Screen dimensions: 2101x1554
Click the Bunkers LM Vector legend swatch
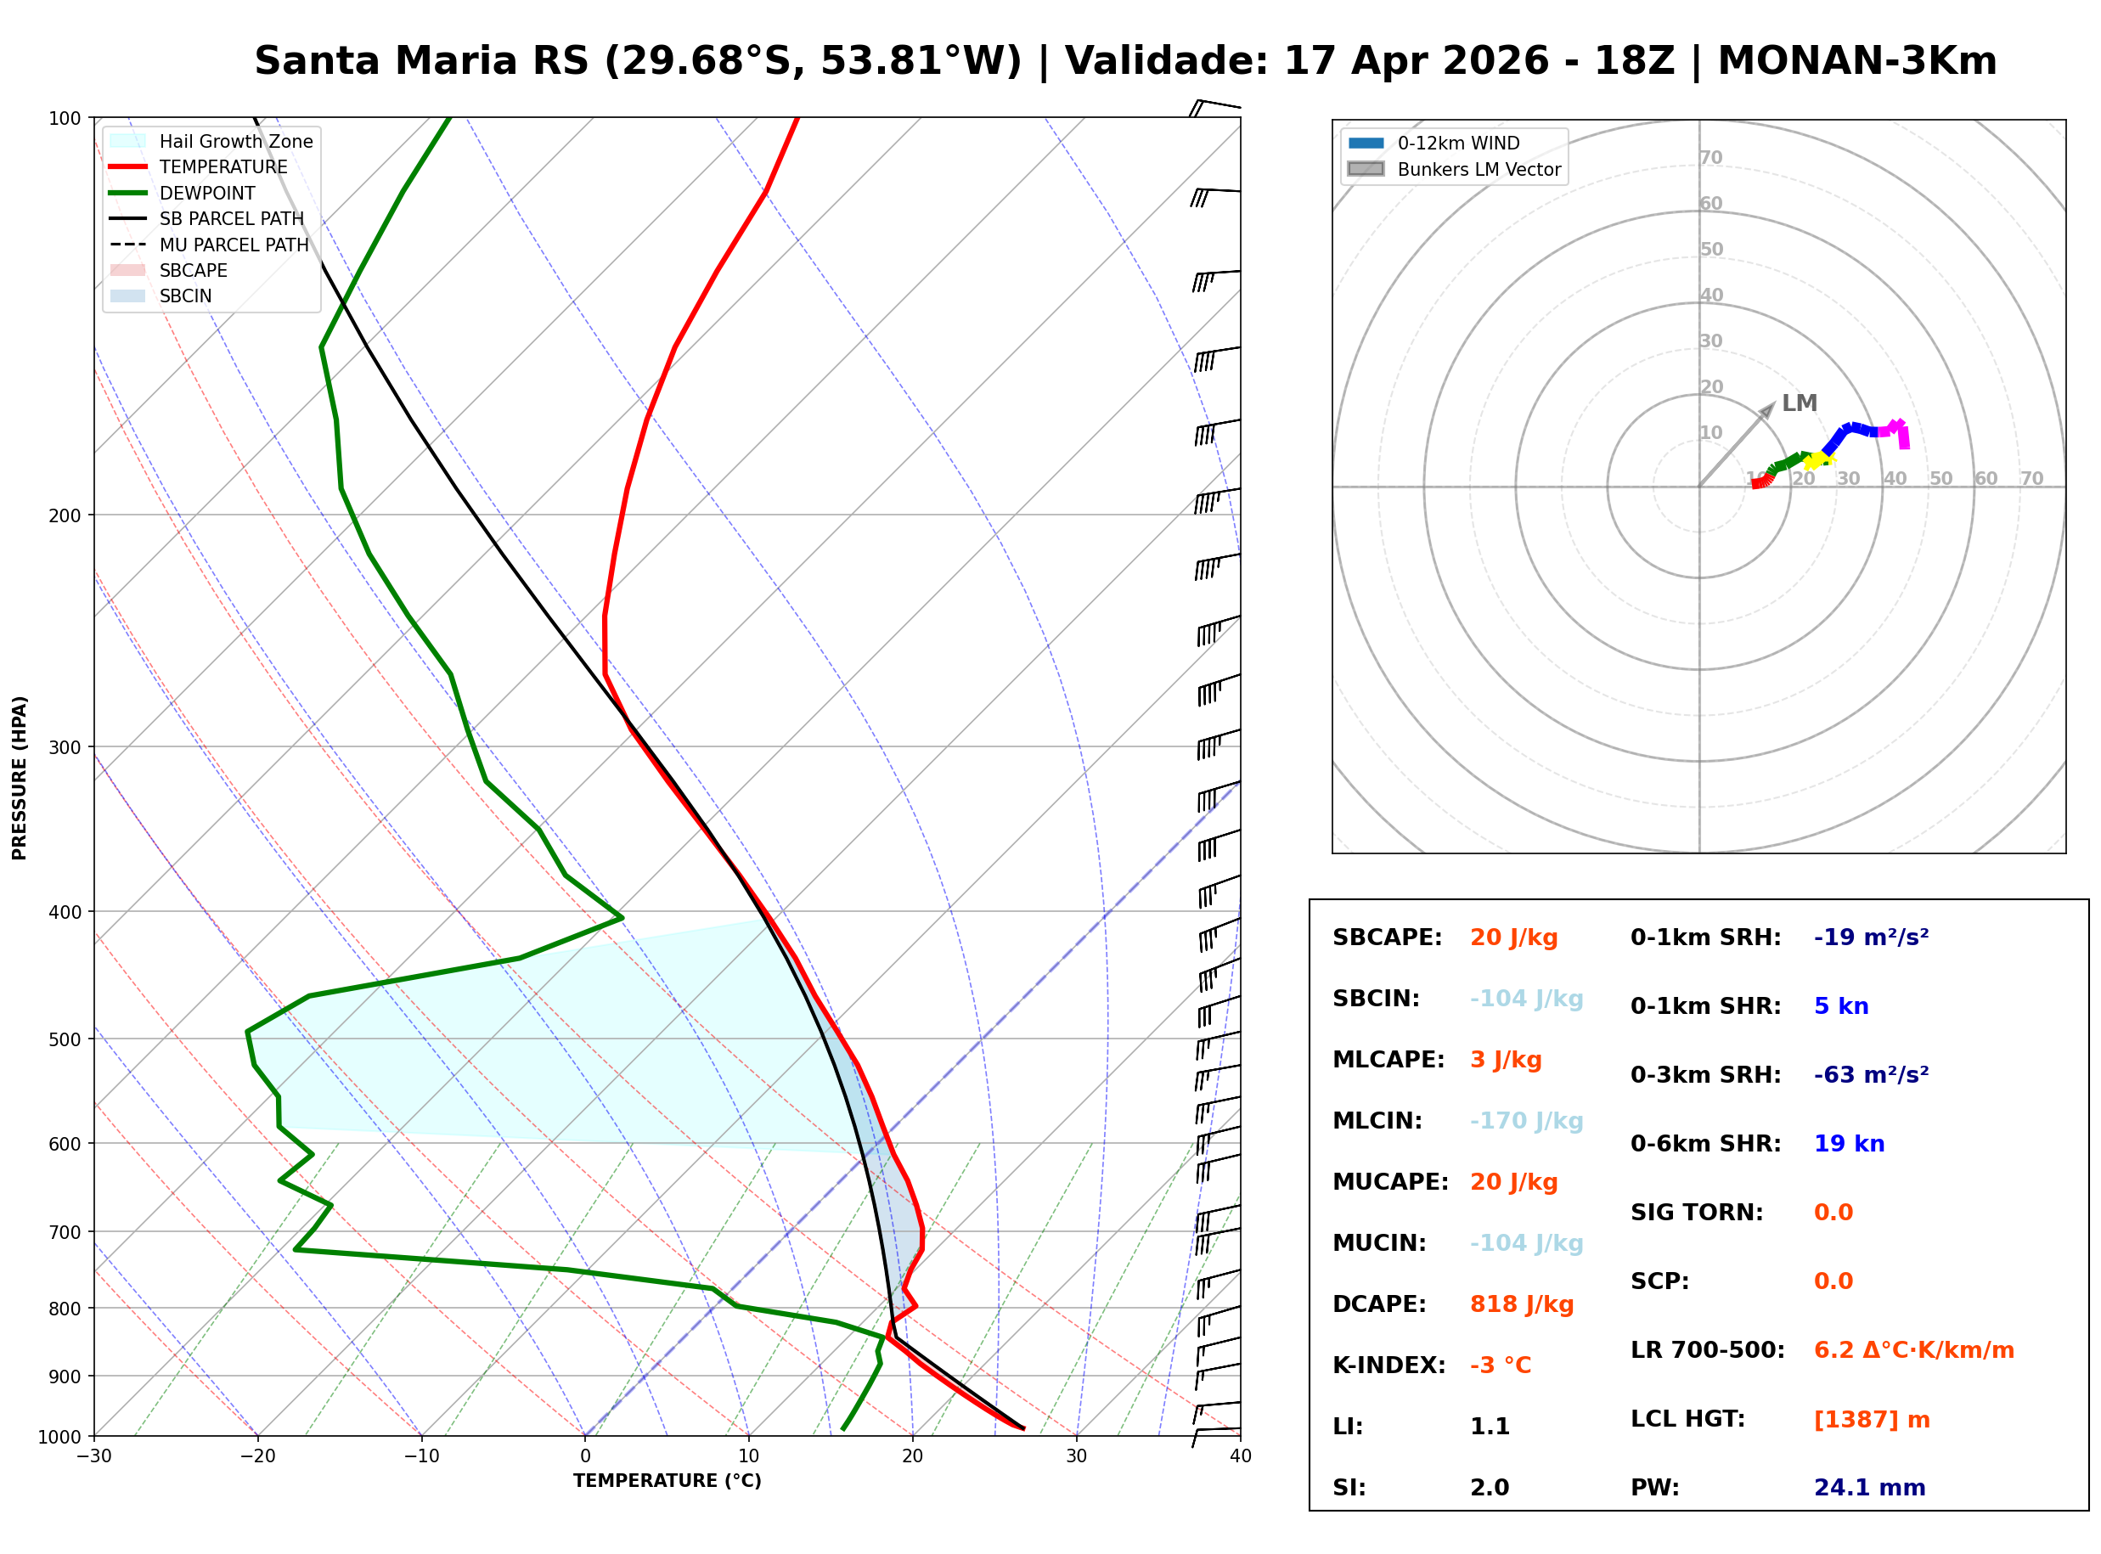click(x=1366, y=169)
